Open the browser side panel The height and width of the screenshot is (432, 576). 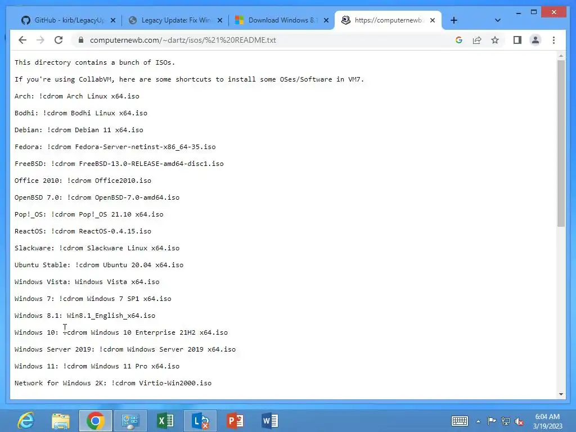tap(517, 40)
